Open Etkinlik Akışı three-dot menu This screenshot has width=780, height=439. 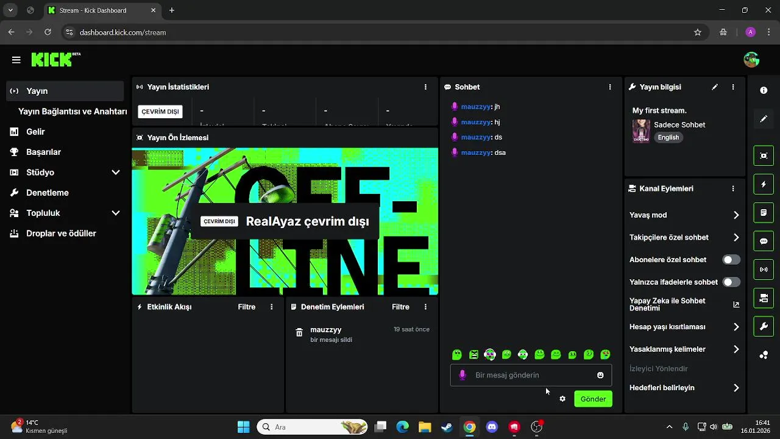[272, 307]
